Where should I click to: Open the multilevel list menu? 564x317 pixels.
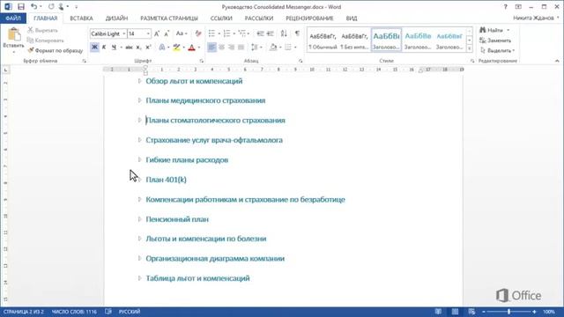point(243,33)
